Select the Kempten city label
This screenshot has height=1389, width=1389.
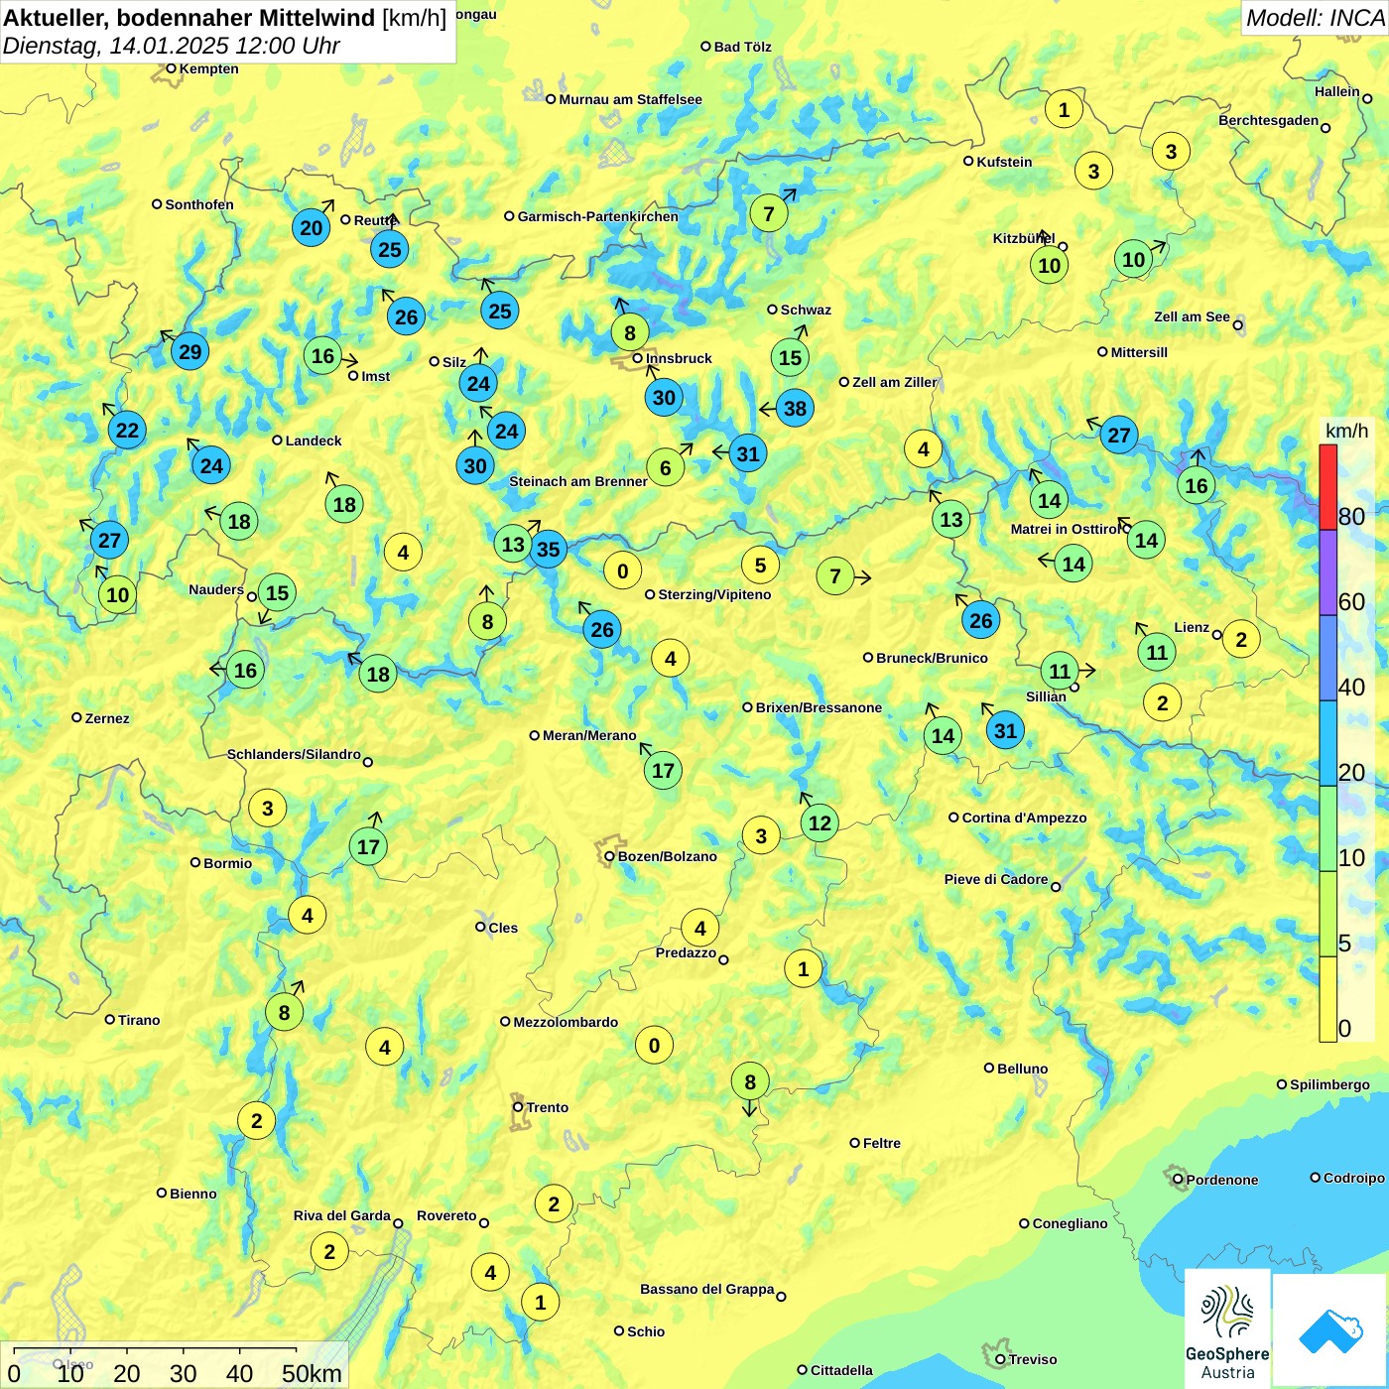[x=208, y=68]
